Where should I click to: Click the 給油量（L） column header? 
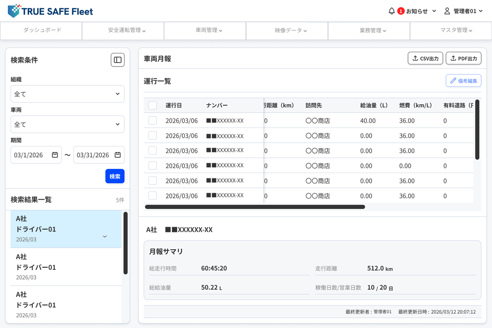click(374, 105)
